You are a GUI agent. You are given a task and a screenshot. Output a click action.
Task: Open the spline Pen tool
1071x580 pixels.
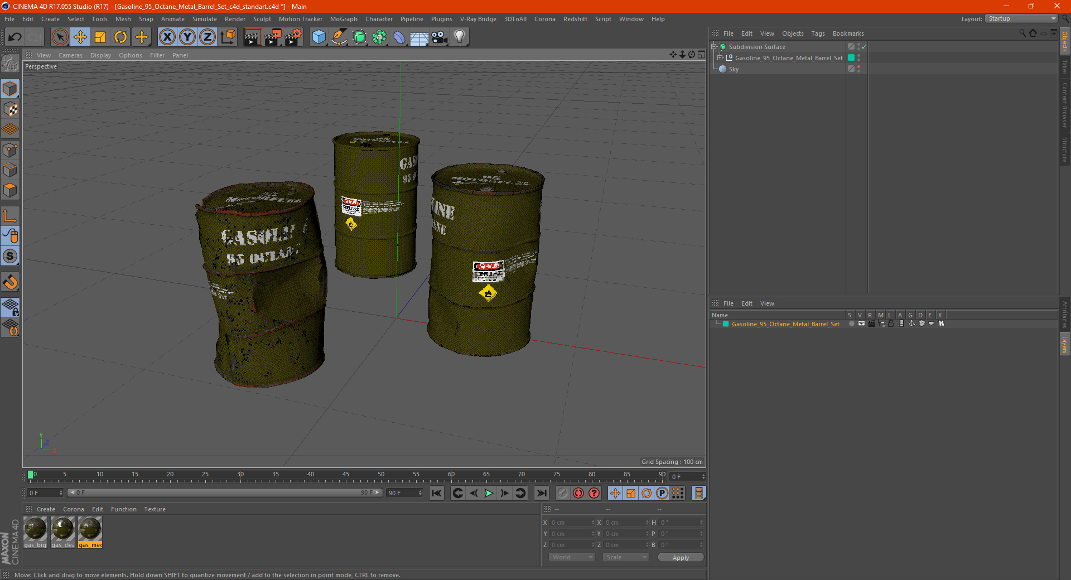tap(339, 37)
